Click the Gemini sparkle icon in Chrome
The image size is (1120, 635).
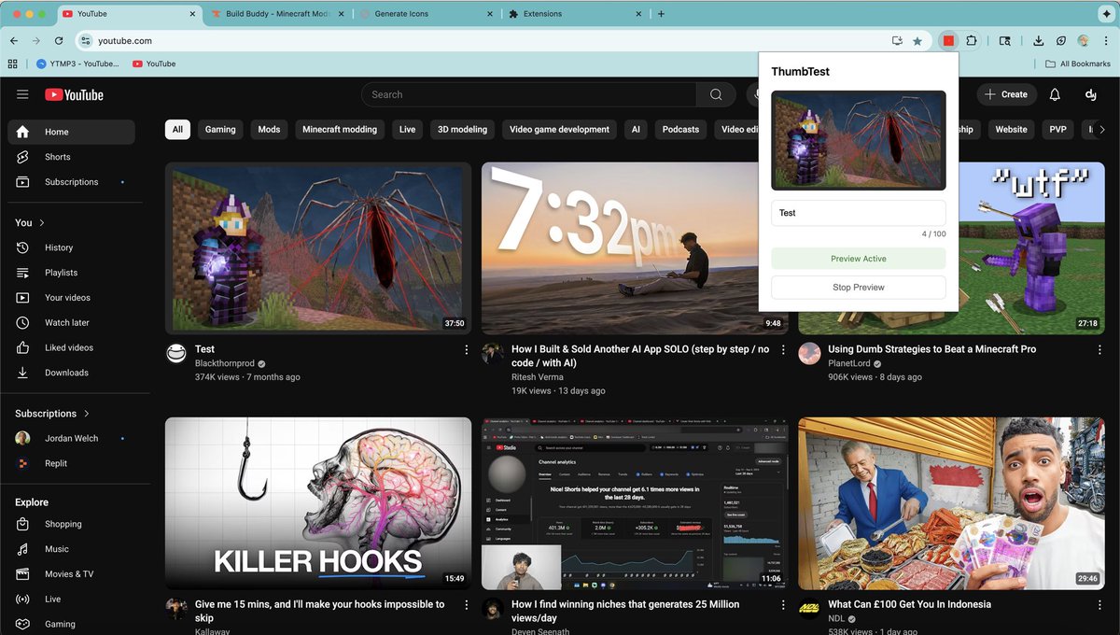1107,14
